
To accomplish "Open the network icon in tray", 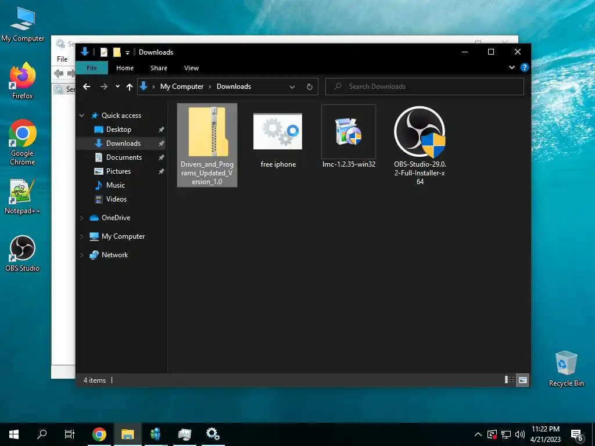I will click(x=506, y=434).
